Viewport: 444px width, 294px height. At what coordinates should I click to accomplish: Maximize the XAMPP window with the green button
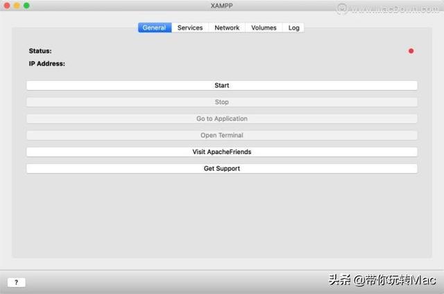pos(26,6)
